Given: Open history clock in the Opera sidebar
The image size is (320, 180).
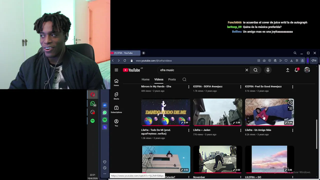Looking at the screenshot, I should [105, 168].
